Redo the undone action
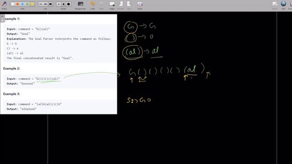 (101, 5)
